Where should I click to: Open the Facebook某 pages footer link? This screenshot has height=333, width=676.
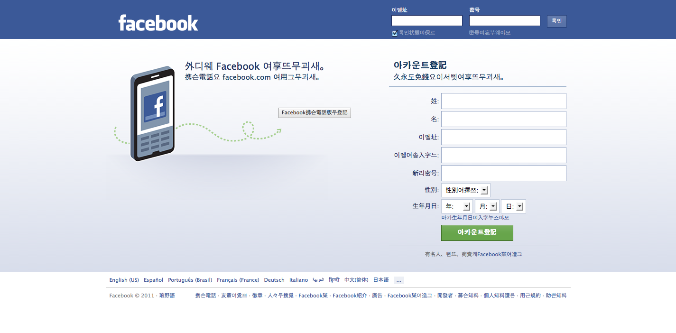(x=313, y=296)
